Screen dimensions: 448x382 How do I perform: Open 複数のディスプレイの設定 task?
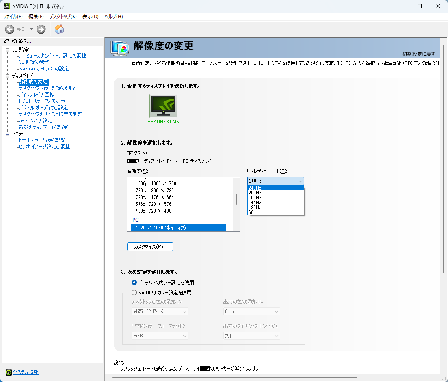click(43, 127)
